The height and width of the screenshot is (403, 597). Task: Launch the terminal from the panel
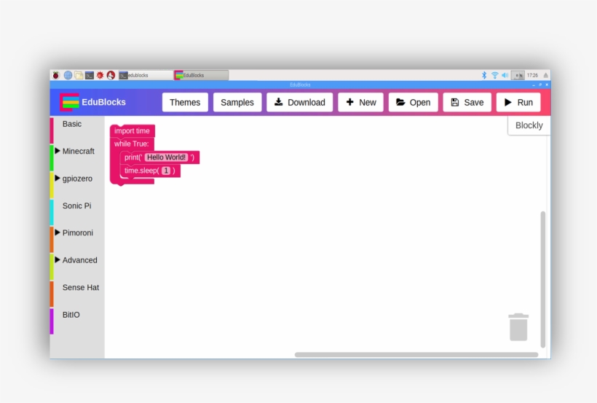click(90, 75)
